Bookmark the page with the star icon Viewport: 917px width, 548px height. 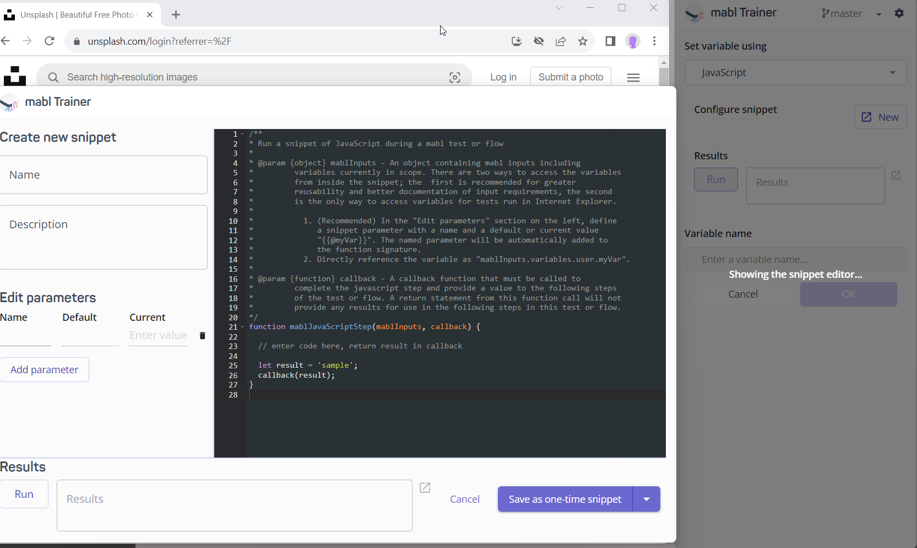583,41
